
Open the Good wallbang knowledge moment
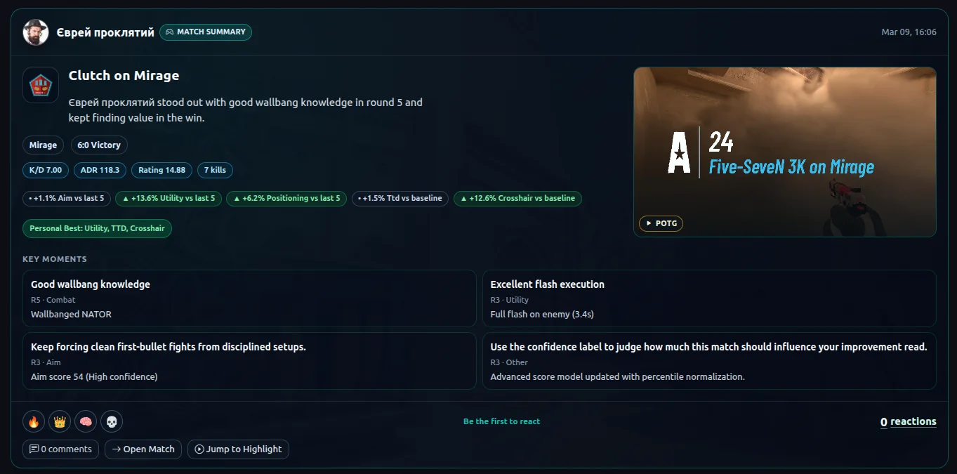click(x=249, y=298)
